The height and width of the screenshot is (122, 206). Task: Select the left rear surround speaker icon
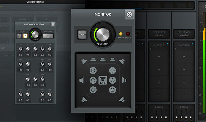(84, 99)
